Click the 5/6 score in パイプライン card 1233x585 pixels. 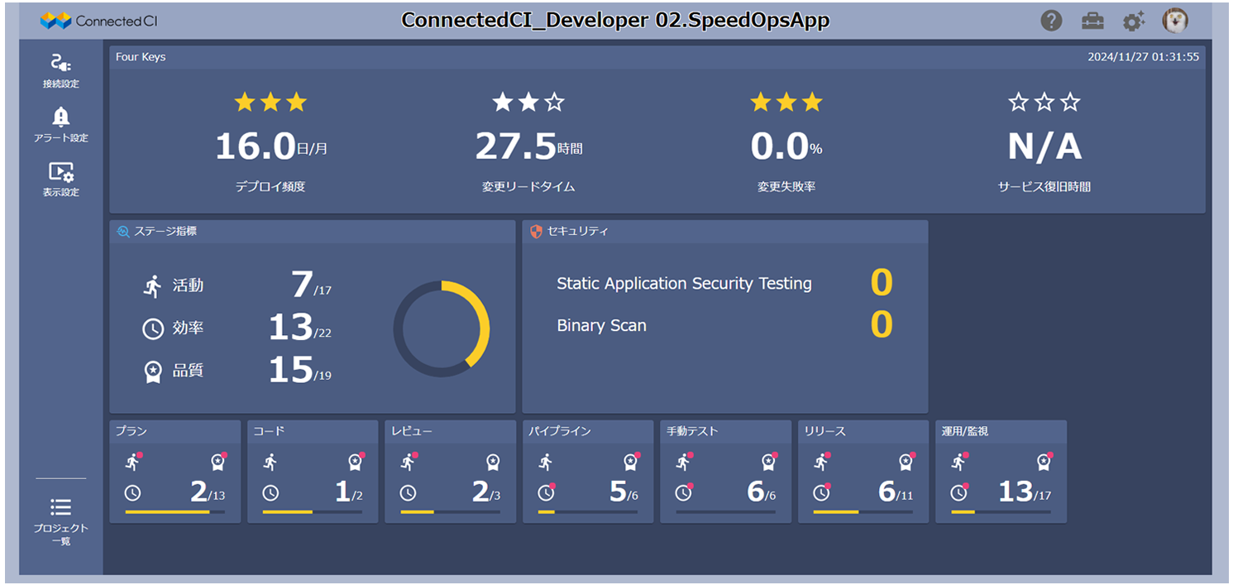click(624, 492)
